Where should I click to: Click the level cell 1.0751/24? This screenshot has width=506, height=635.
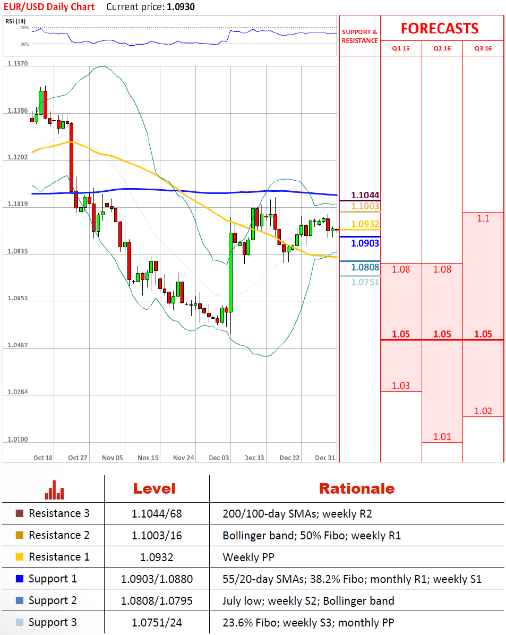click(157, 623)
